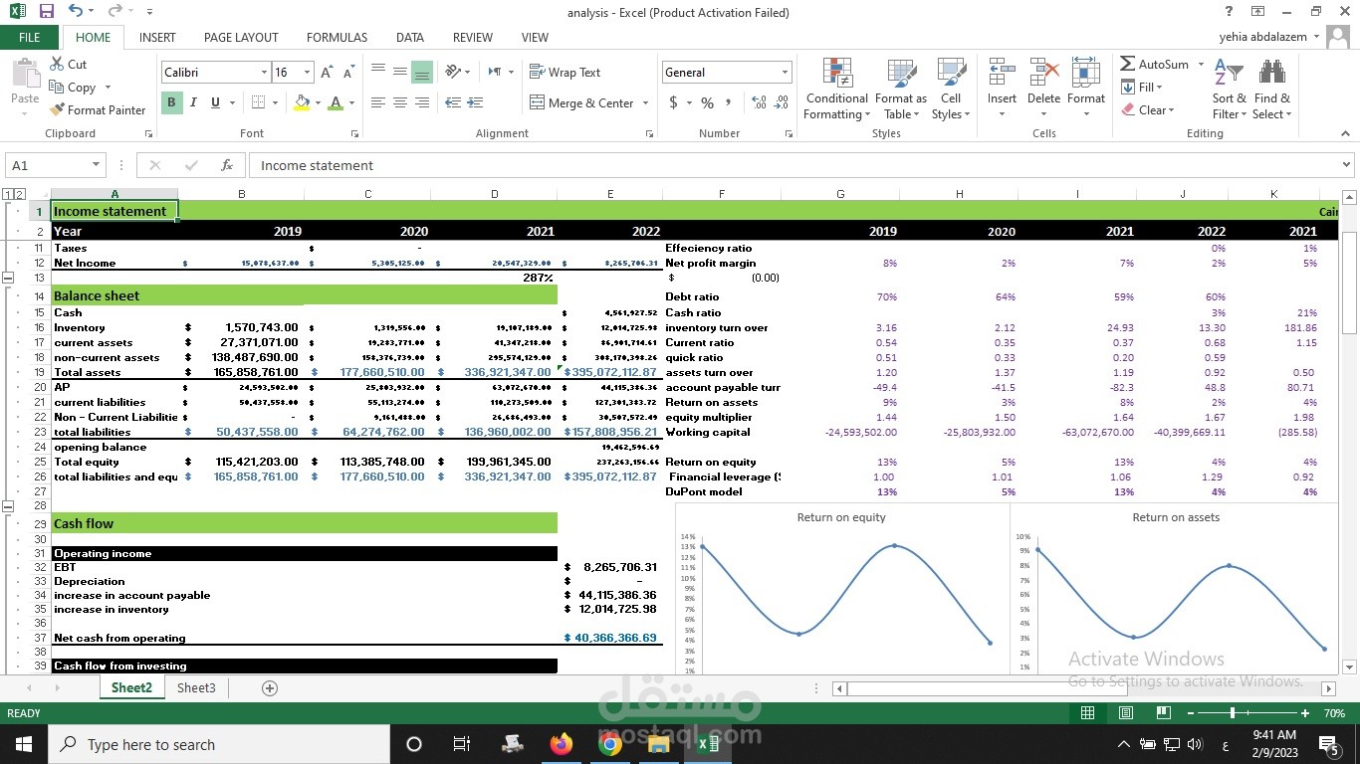Click Increase Indent icon
Screen dimensions: 1360x764
[475, 102]
